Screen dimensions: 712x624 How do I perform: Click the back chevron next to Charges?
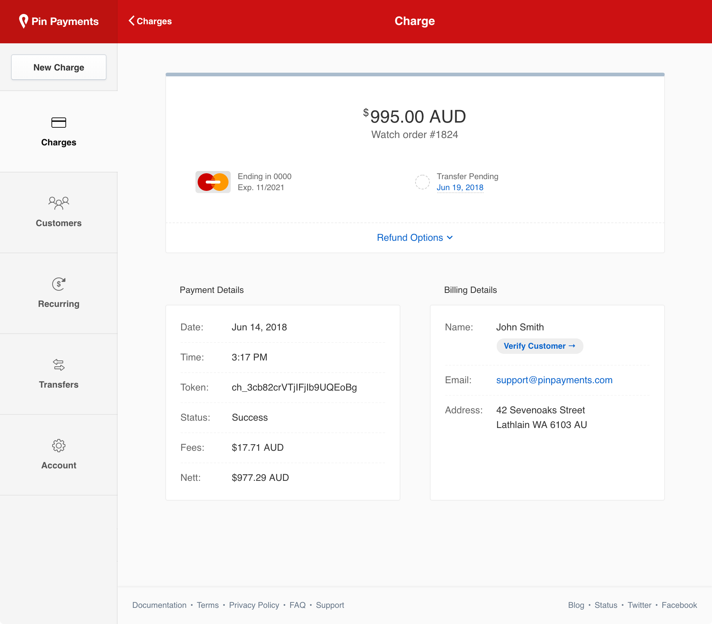132,21
